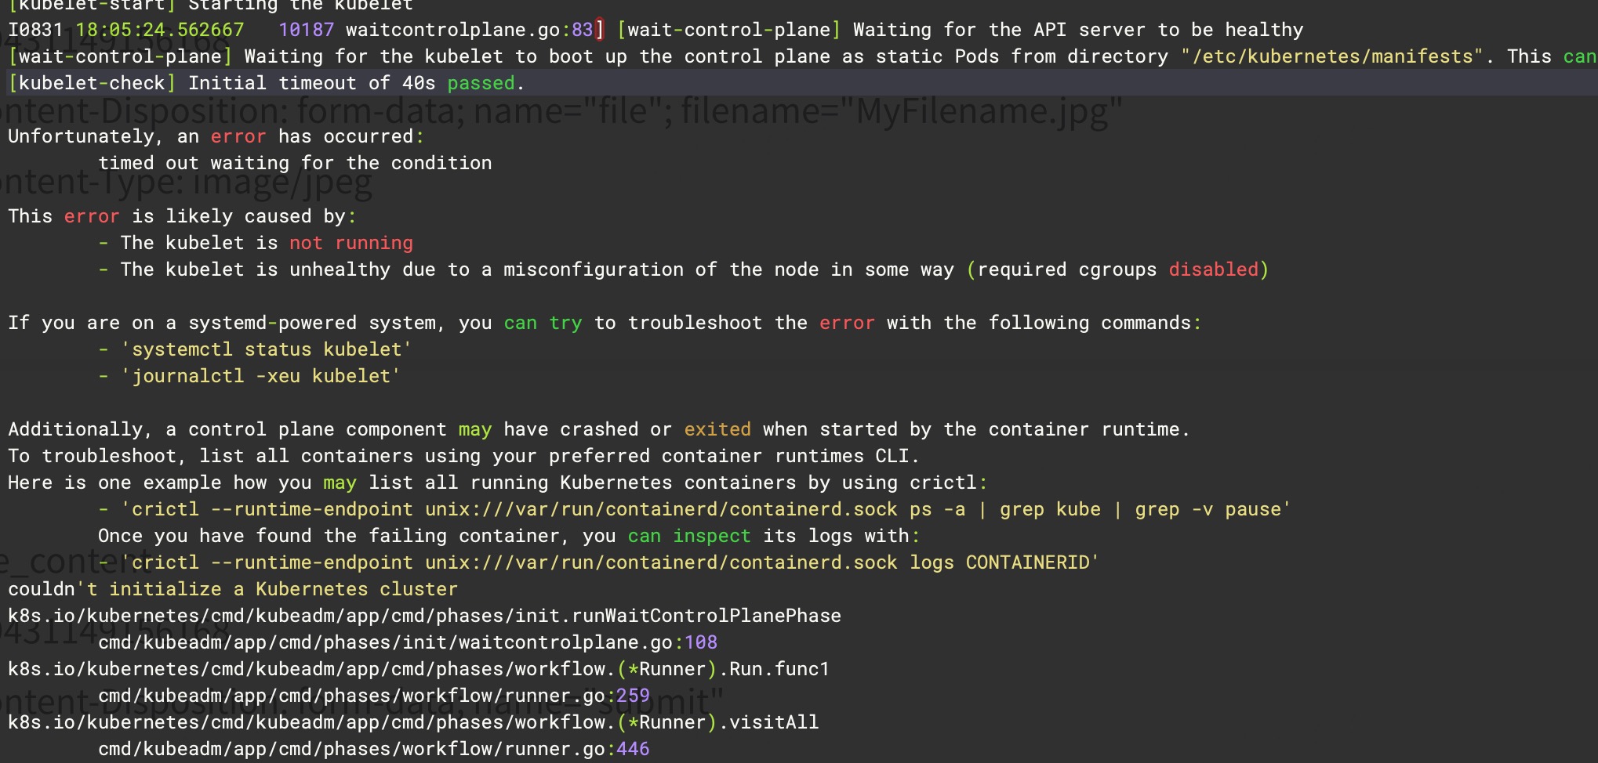Click the 'systemctl status kubelet' command
The width and height of the screenshot is (1598, 763).
tap(267, 349)
